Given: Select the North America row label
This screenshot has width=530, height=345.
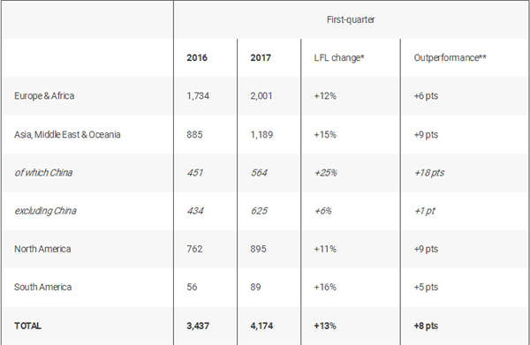Looking at the screenshot, I should pos(42,249).
